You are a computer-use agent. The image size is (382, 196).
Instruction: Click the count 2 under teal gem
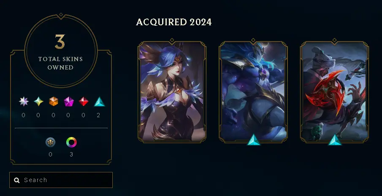pyautogui.click(x=98, y=115)
